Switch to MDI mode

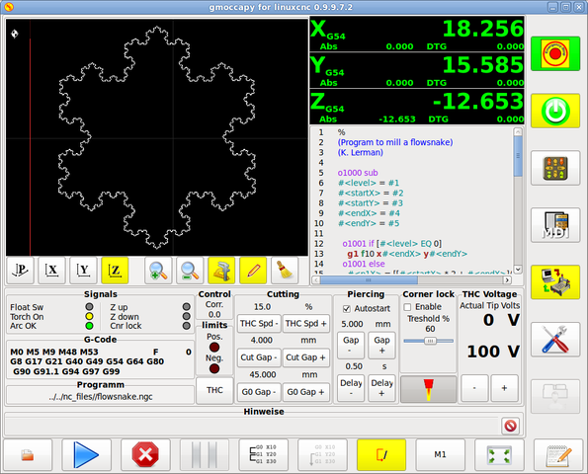[x=555, y=225]
